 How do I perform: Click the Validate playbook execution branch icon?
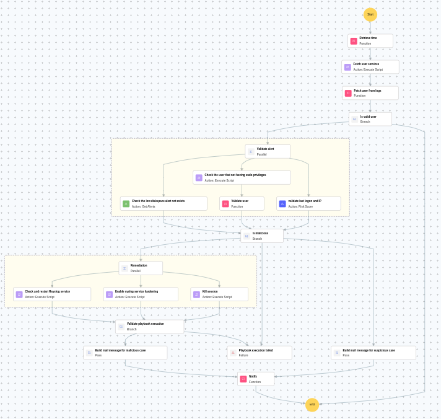pyautogui.click(x=121, y=327)
